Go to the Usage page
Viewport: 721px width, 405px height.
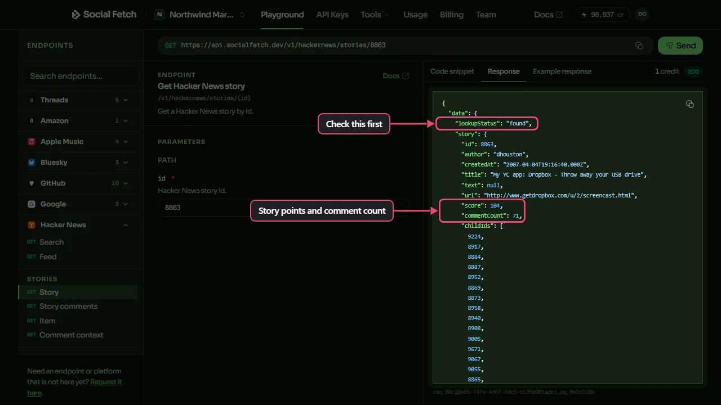click(416, 15)
